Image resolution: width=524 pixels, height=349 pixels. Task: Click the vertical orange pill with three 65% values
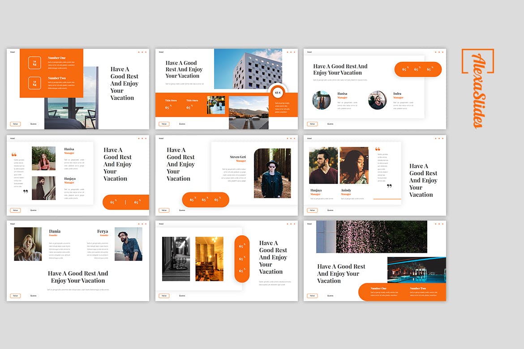(242, 259)
